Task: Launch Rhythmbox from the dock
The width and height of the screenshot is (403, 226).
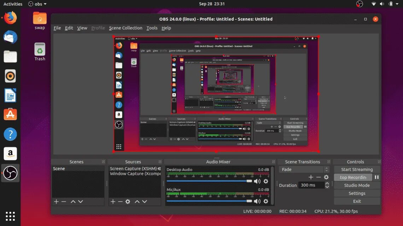Action: coord(10,76)
